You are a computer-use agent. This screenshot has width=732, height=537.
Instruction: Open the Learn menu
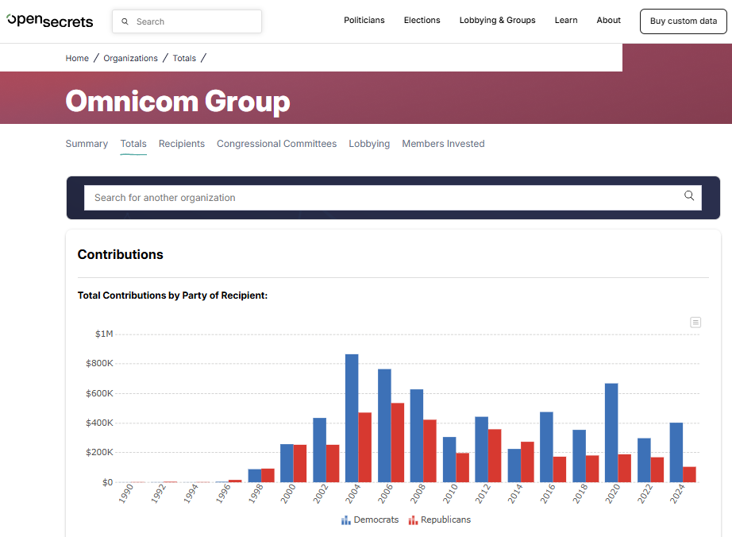566,21
